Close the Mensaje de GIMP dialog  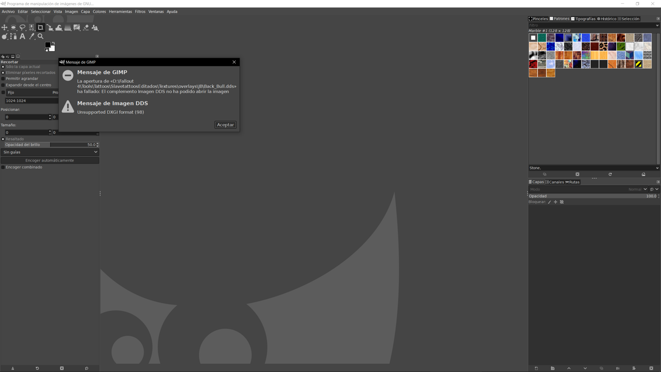click(234, 62)
